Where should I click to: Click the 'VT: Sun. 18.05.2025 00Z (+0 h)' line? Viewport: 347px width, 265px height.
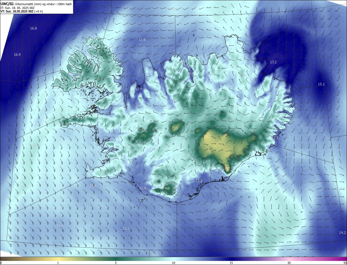point(22,11)
